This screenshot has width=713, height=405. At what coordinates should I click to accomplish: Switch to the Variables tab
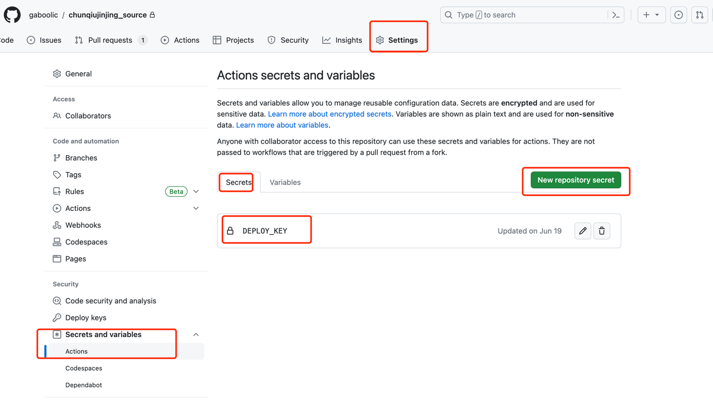(x=285, y=183)
